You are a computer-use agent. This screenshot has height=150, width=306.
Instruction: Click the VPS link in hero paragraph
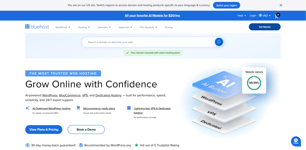click(85, 95)
